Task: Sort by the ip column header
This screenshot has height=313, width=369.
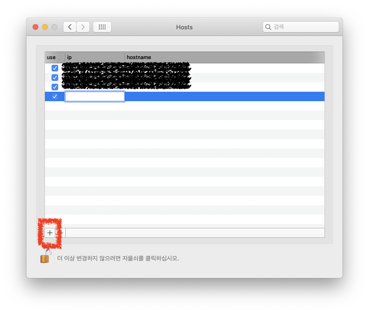Action: (x=95, y=57)
